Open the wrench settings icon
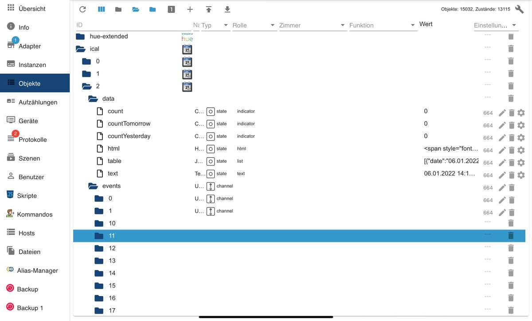Viewport: 532px width, 321px height. [520, 9]
